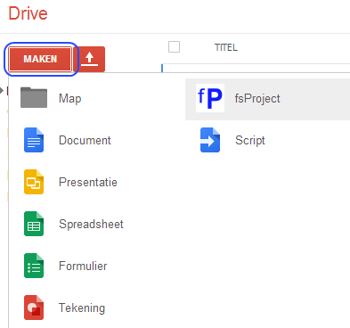
Task: Expand the folder tree arrow at left edge
Action: [x=2, y=91]
